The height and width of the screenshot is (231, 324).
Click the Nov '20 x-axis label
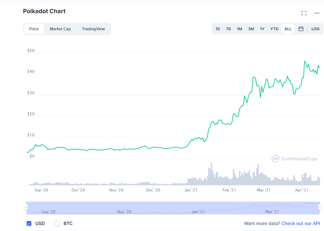point(116,190)
